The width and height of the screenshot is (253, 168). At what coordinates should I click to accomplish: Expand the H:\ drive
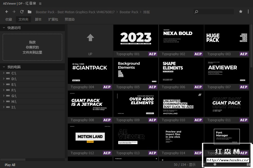click(4, 101)
